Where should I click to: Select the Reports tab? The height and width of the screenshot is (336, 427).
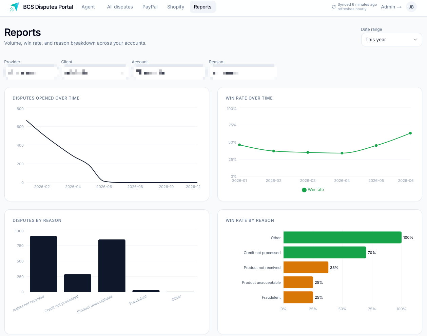point(202,7)
